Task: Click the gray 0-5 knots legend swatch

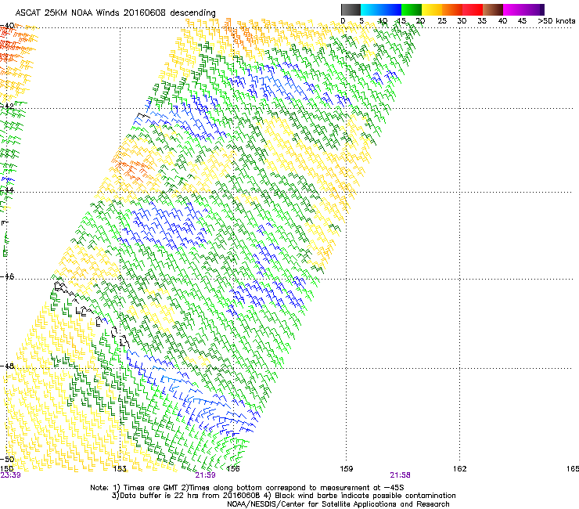Action: pyautogui.click(x=351, y=9)
